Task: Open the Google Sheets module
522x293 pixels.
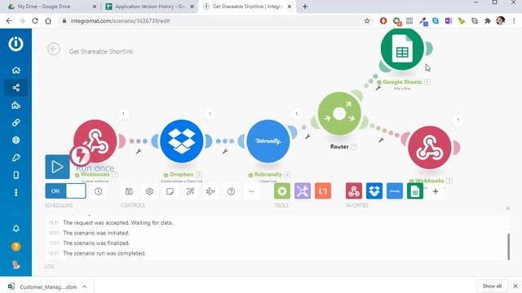Action: pos(402,49)
